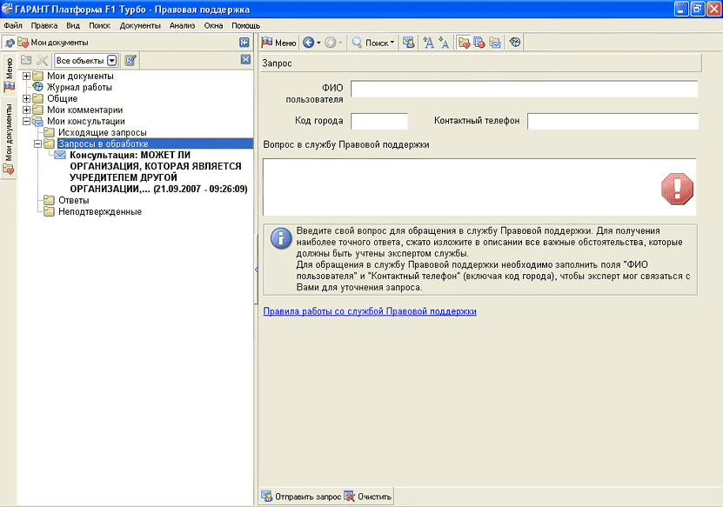This screenshot has width=723, height=507.
Task: Select the Исходящие запросы folder
Action: click(103, 133)
